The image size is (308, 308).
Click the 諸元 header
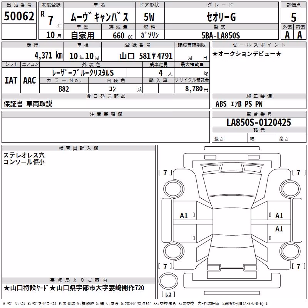click(259, 130)
